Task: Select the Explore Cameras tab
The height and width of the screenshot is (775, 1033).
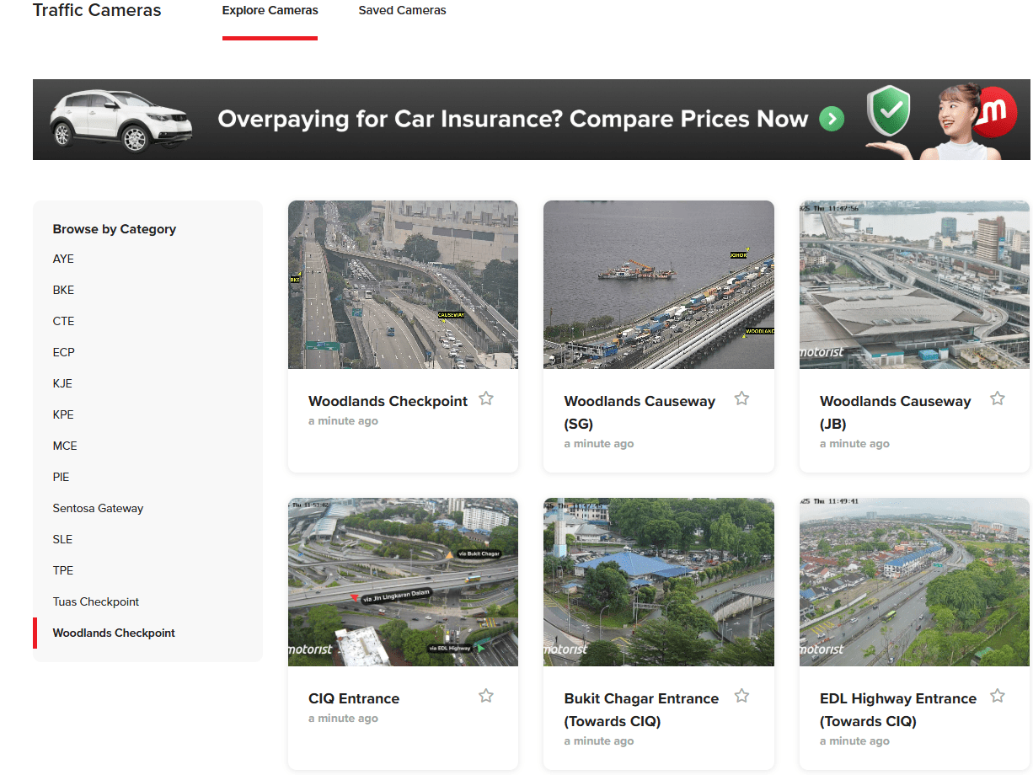Action: tap(270, 11)
